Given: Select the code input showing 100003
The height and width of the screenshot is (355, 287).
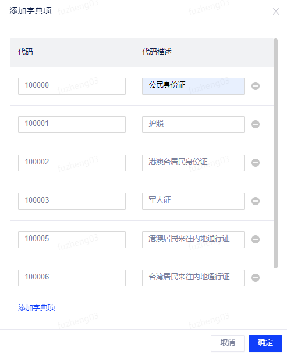Looking at the screenshot, I should click(72, 201).
